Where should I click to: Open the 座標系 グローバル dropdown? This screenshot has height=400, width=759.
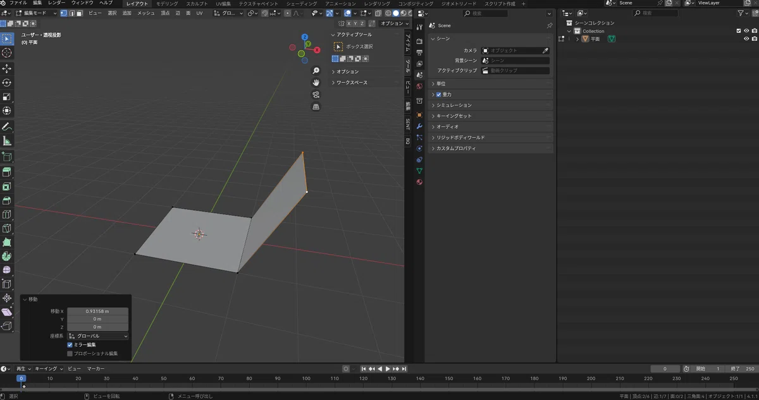coord(98,336)
